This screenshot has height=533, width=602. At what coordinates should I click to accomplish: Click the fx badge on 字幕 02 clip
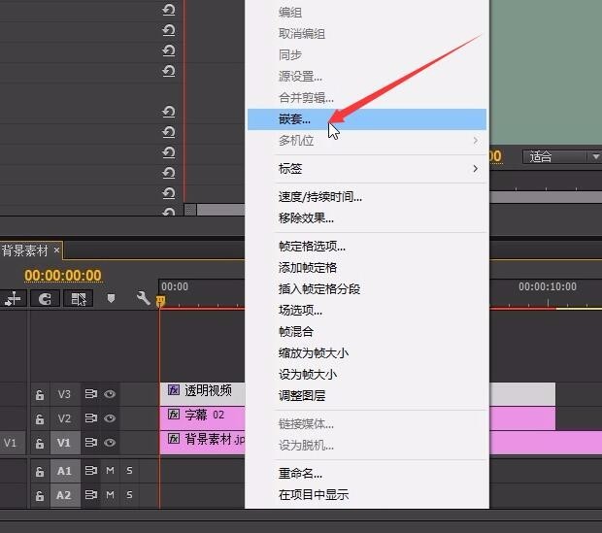coord(174,414)
